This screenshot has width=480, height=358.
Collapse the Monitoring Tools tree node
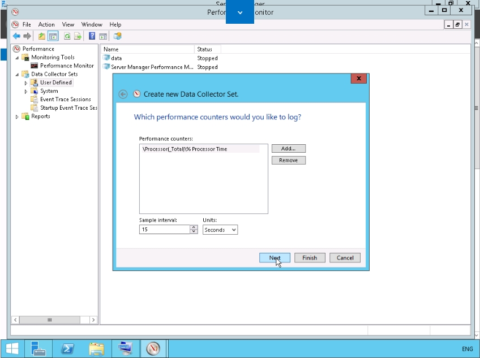(17, 58)
